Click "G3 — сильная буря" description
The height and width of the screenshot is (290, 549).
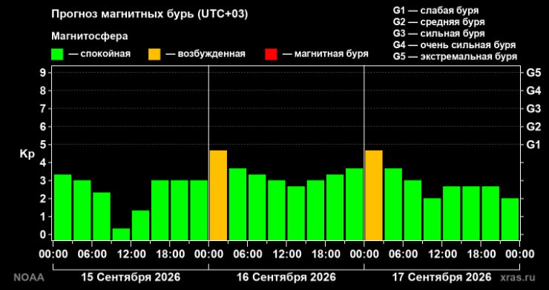pyautogui.click(x=439, y=33)
